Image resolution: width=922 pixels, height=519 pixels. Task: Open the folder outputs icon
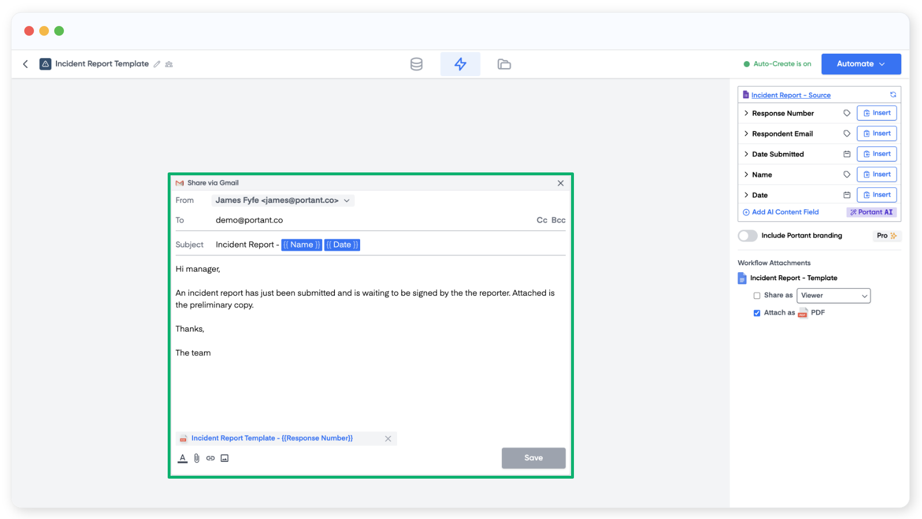[504, 64]
